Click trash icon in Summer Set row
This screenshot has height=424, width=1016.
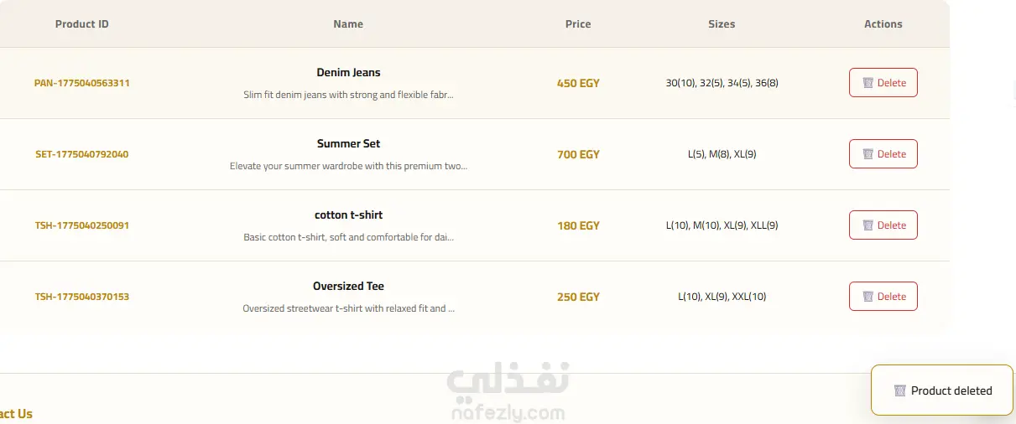[x=868, y=154]
